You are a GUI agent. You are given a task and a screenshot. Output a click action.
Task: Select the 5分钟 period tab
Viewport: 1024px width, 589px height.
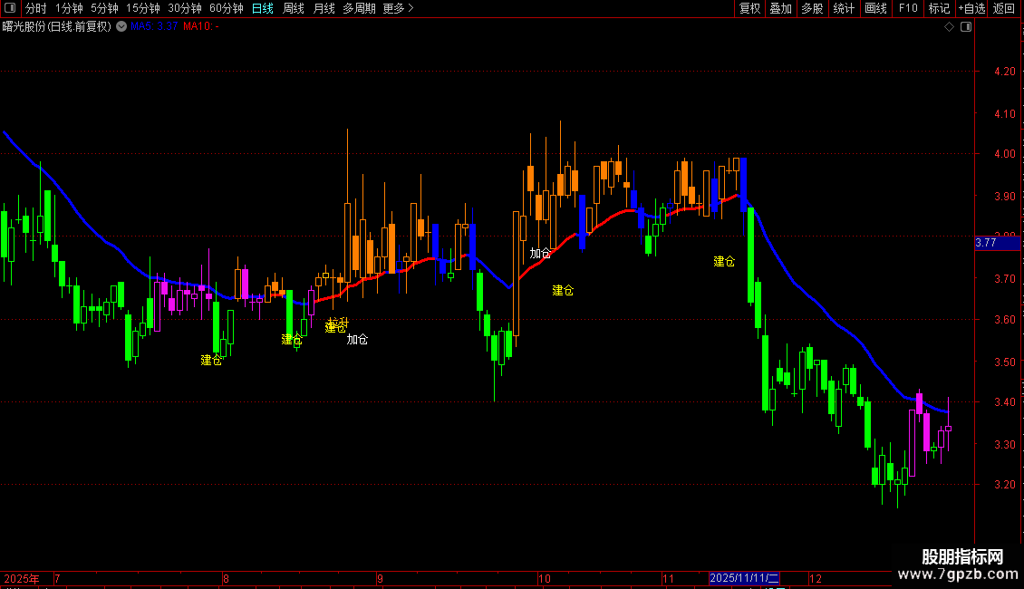(x=104, y=8)
